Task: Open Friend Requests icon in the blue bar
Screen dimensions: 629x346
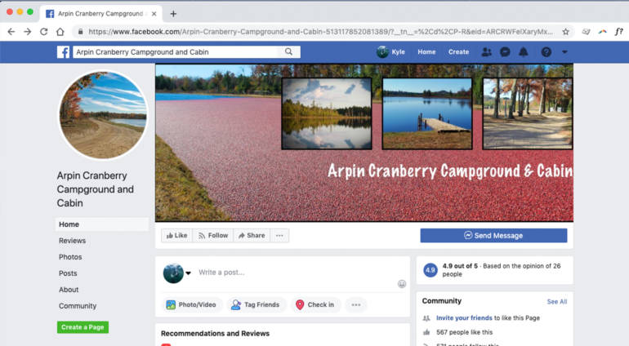Action: click(x=486, y=51)
